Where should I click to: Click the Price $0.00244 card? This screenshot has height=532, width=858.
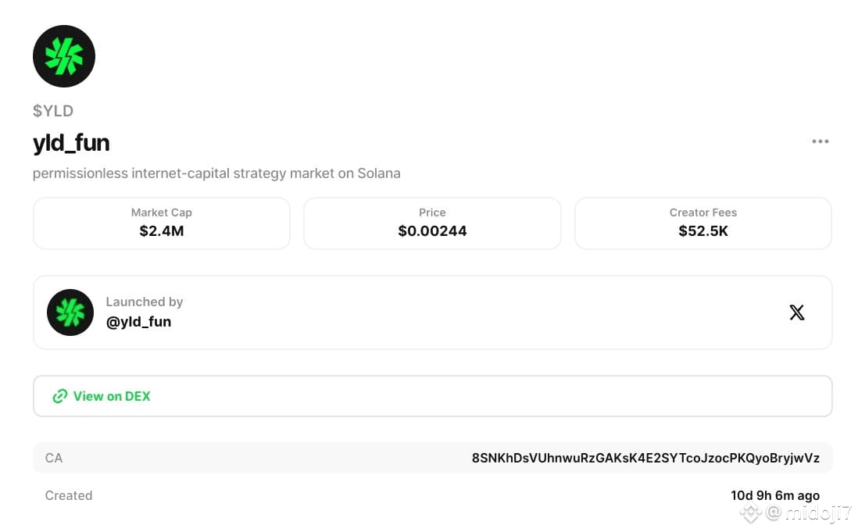(432, 223)
